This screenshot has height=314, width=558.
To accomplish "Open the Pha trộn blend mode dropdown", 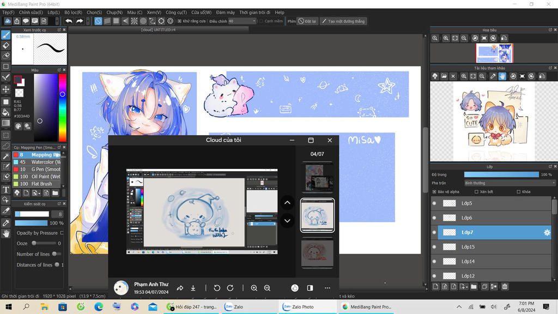I will 510,183.
